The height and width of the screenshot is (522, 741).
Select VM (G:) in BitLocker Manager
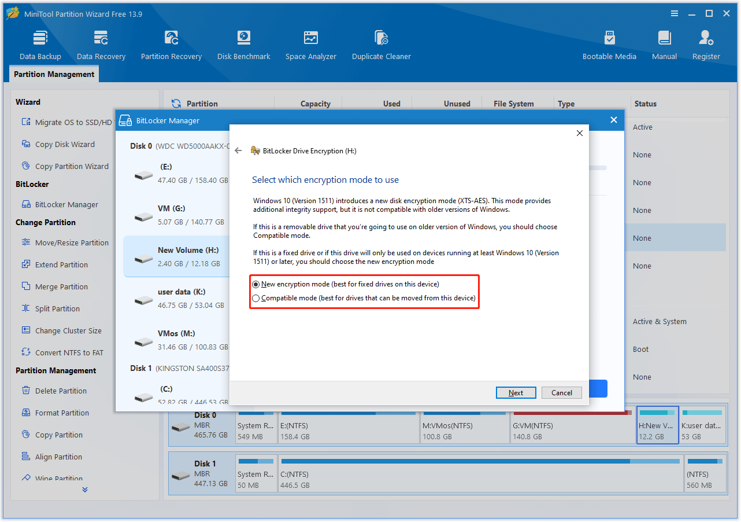176,215
